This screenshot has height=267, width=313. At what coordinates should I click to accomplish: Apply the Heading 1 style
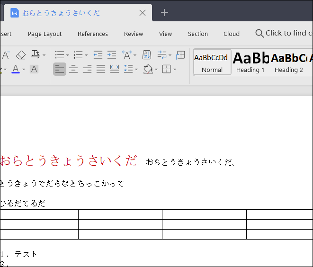coord(250,62)
